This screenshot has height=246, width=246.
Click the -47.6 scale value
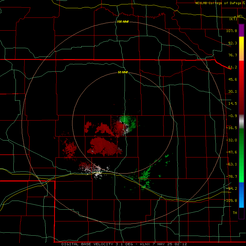[x=232, y=152]
